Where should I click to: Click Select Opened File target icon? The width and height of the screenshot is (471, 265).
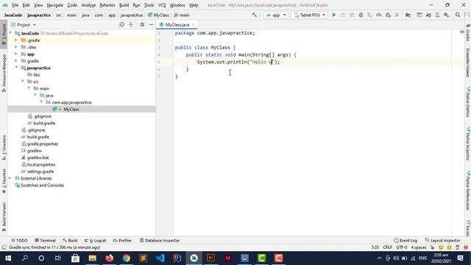[x=121, y=24]
